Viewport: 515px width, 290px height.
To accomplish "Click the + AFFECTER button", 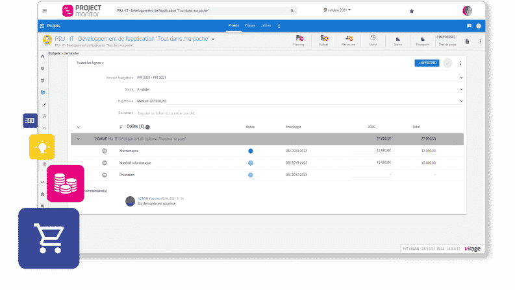I will (x=427, y=63).
